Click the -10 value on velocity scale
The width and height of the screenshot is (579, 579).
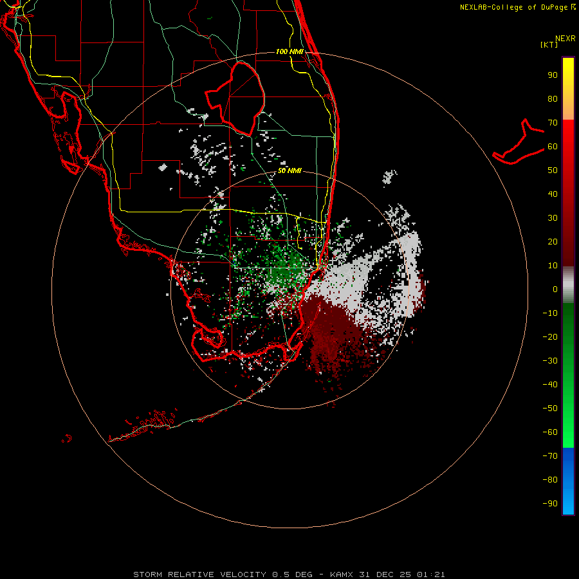pos(550,313)
